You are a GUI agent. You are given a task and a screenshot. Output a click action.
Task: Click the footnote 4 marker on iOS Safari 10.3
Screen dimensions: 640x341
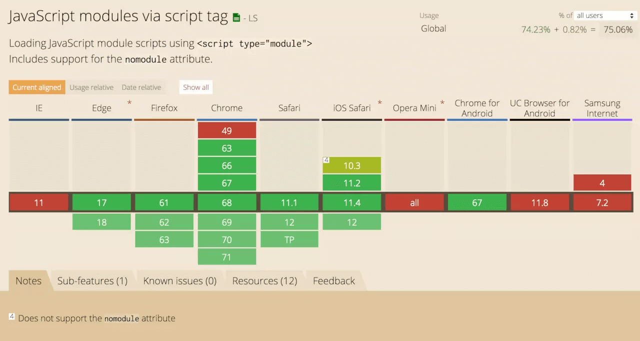326,160
